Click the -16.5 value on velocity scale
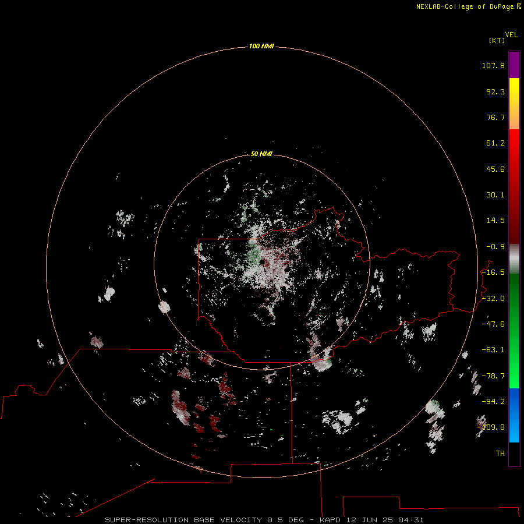 pos(493,272)
